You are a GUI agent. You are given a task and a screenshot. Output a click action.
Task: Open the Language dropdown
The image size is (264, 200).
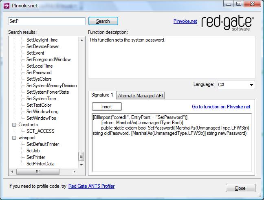tap(236, 85)
